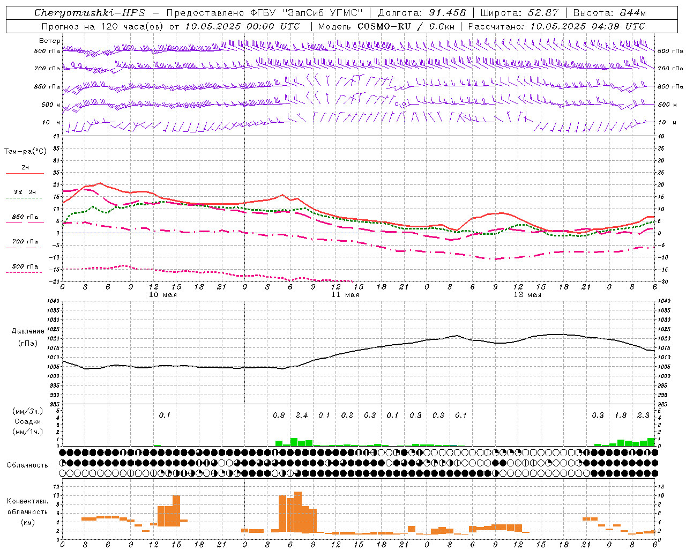Click the 'Ветер' wind section label
The image size is (686, 549).
click(x=49, y=41)
